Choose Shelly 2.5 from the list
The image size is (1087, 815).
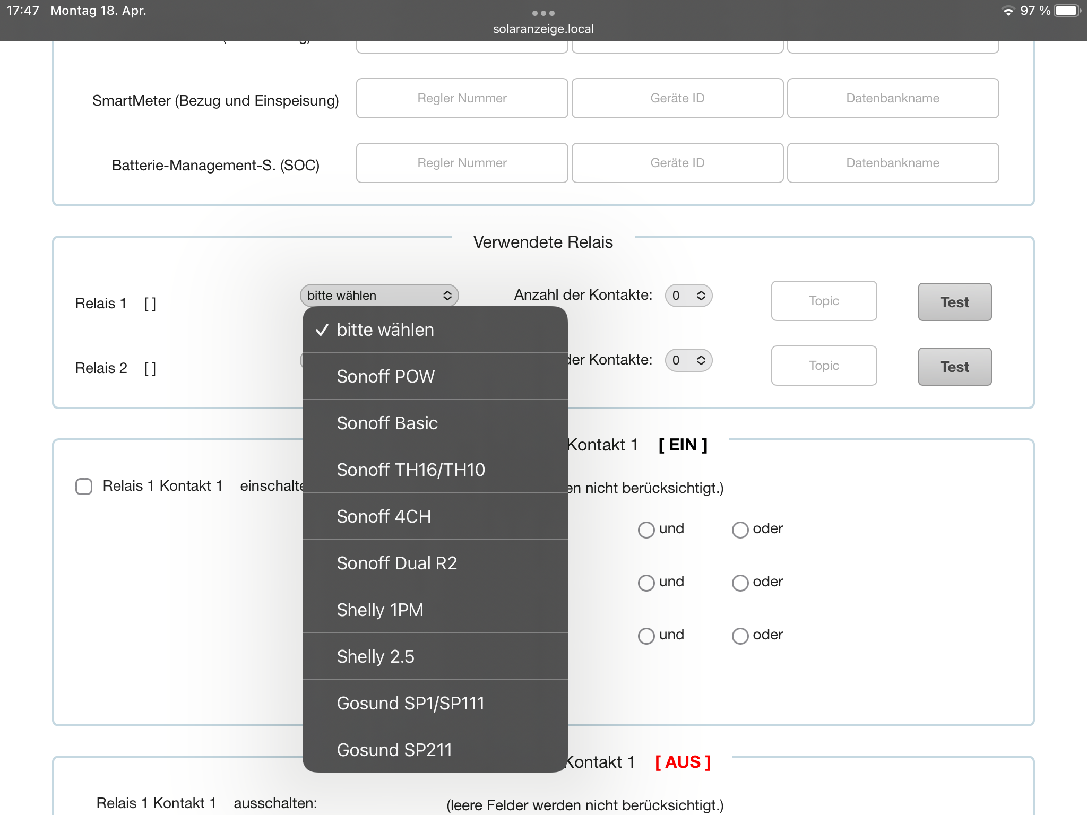pos(375,656)
